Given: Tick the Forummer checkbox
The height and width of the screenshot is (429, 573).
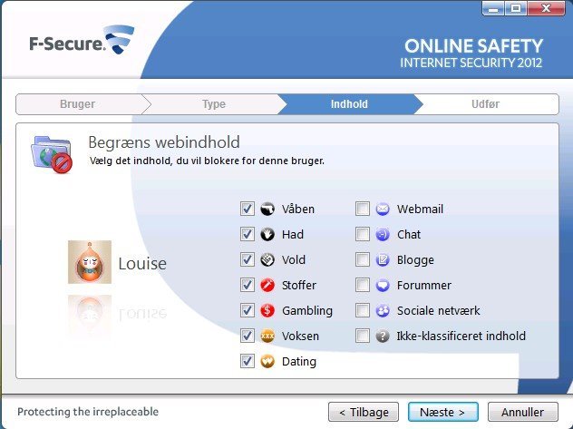Looking at the screenshot, I should point(363,285).
